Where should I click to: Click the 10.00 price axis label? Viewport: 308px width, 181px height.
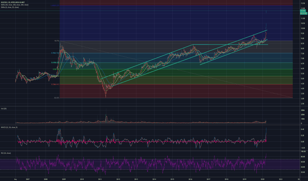tap(303, 28)
